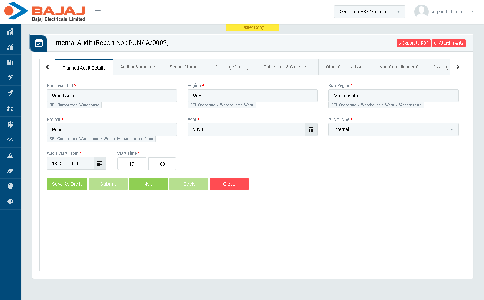This screenshot has height=300, width=484.
Task: Open the leaf environment sidebar icon
Action: tap(10, 171)
